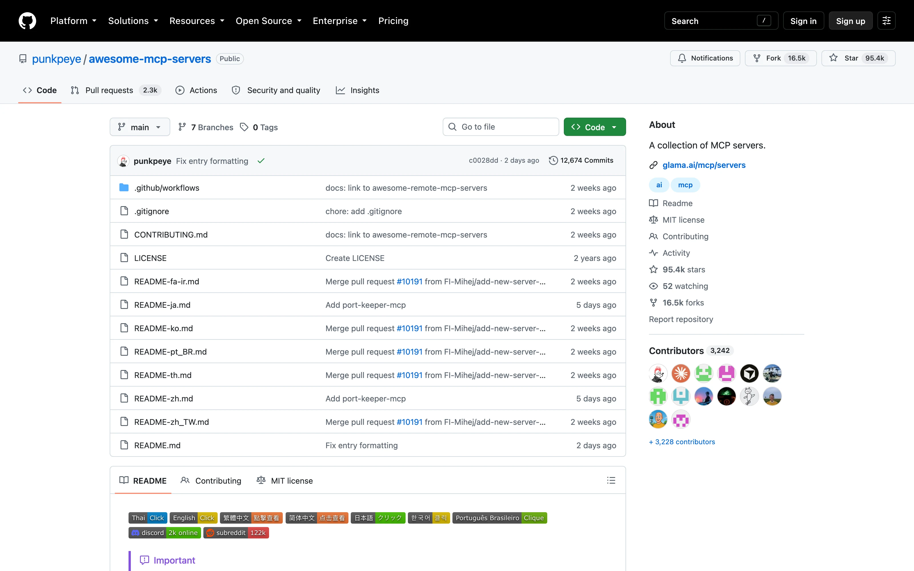The image size is (914, 571).
Task: Open the Security and quality tab
Action: click(x=276, y=90)
